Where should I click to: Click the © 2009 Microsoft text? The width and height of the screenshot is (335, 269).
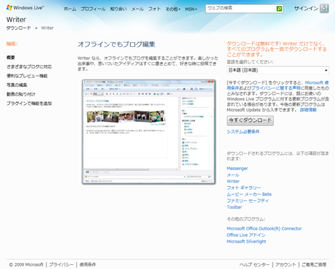coord(26,264)
